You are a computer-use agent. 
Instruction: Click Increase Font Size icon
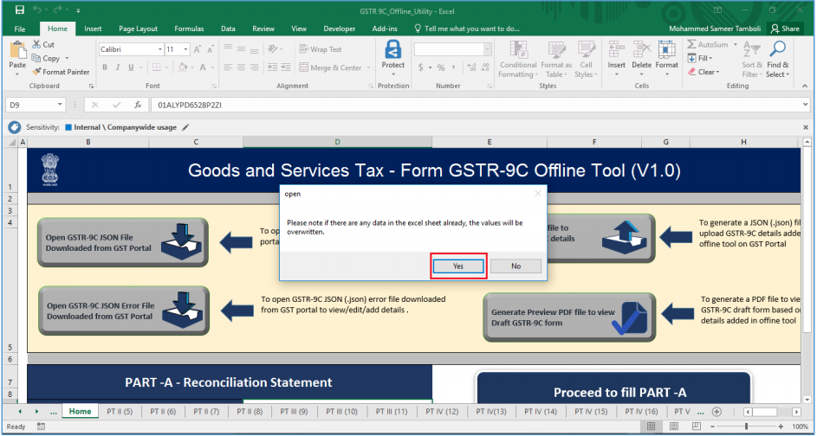point(198,49)
